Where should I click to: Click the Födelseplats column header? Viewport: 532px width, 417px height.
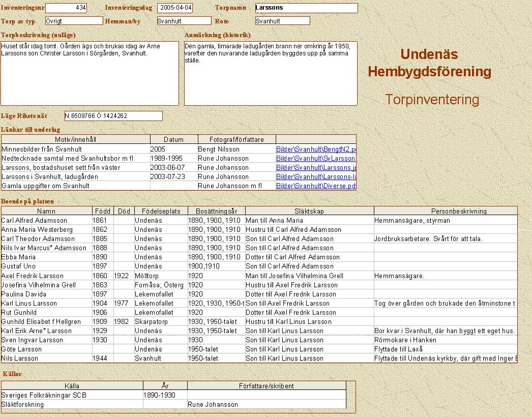pos(161,211)
